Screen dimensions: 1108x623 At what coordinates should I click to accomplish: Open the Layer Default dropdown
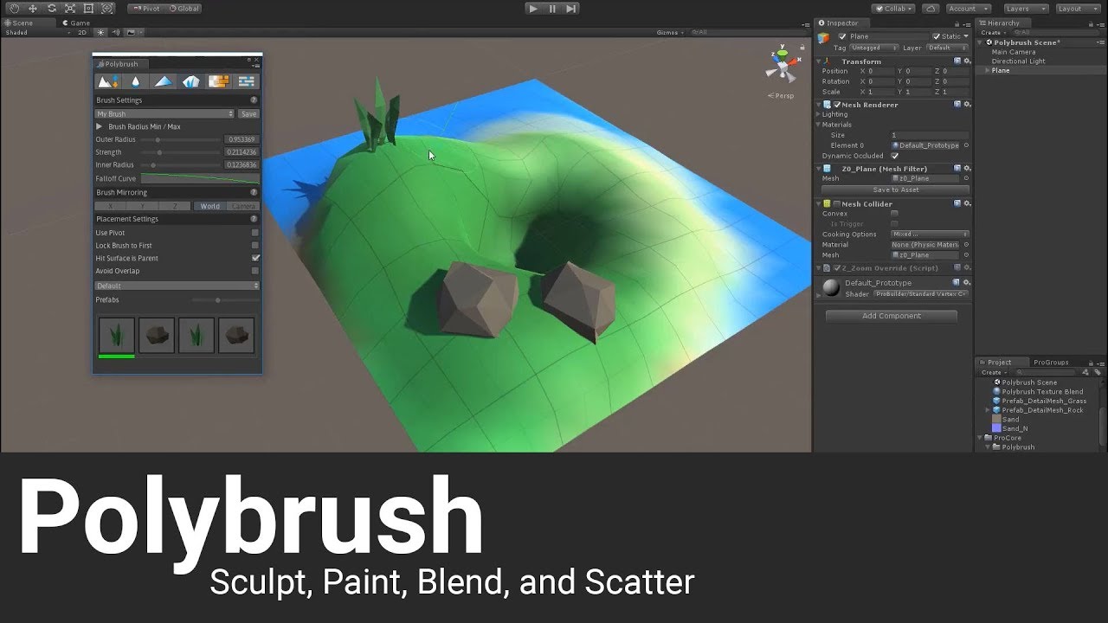coord(947,48)
